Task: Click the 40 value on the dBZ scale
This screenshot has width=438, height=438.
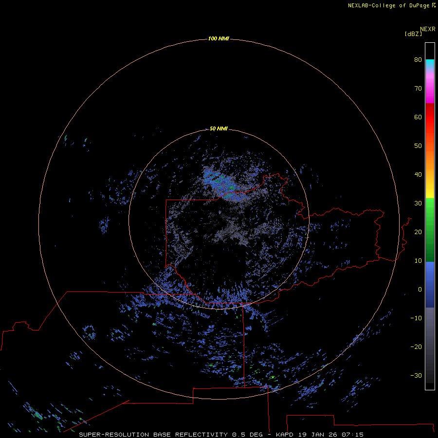Action: [x=418, y=175]
